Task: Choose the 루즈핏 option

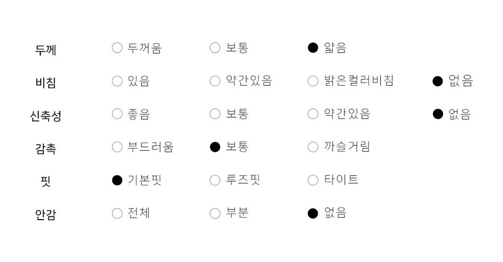Action: click(215, 180)
